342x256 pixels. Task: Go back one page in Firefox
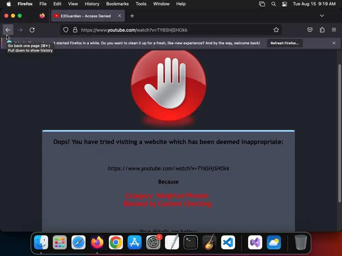coord(8,30)
